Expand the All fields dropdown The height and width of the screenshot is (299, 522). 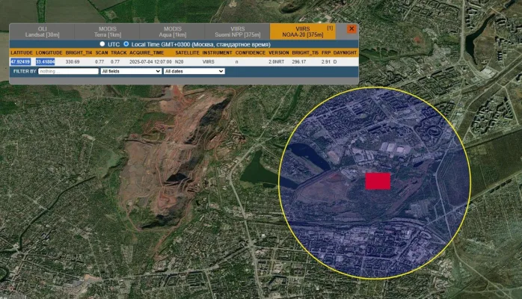131,71
